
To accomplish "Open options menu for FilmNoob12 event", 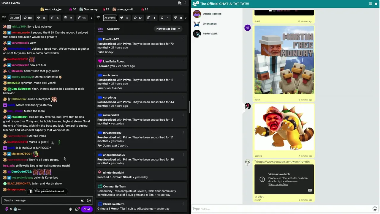I will click(x=183, y=39).
